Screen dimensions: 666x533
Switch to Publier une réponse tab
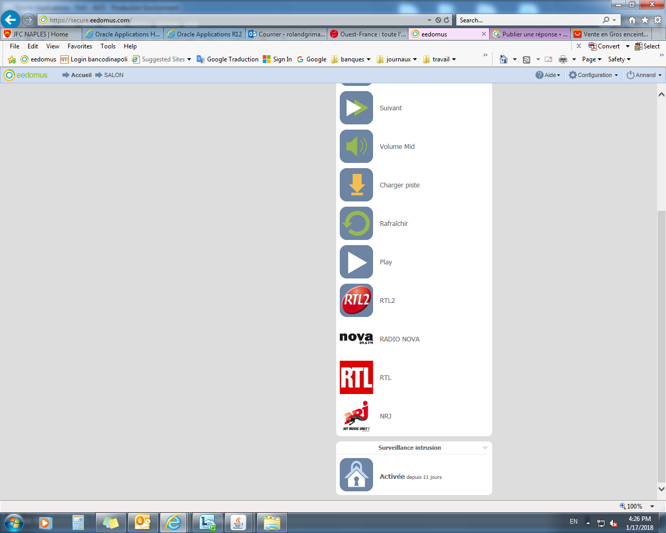530,34
